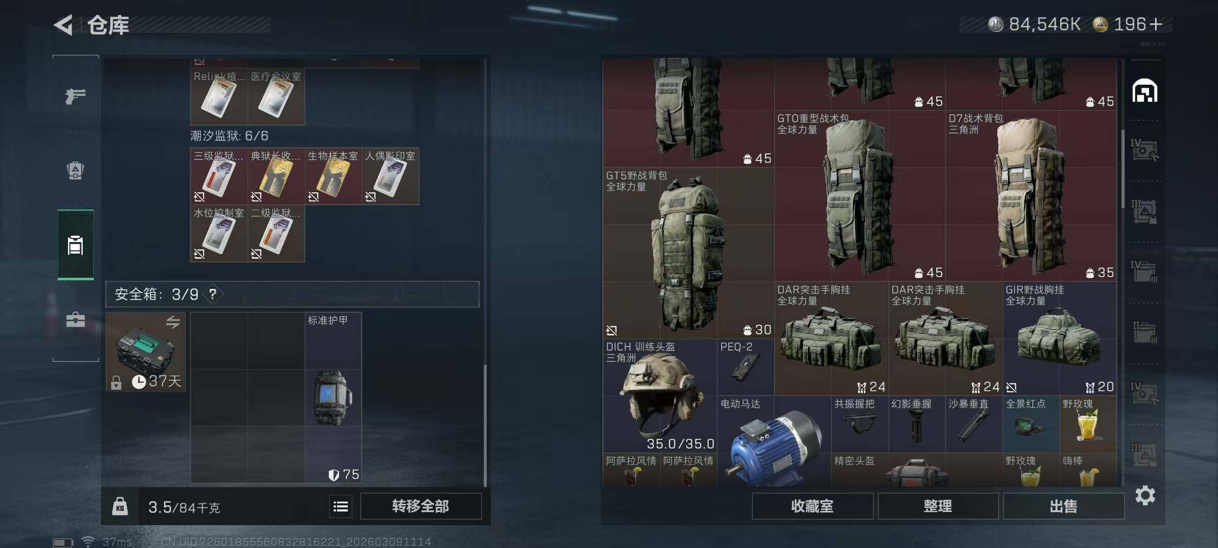Open the 收藏室 collection room
This screenshot has height=548, width=1218.
[812, 506]
